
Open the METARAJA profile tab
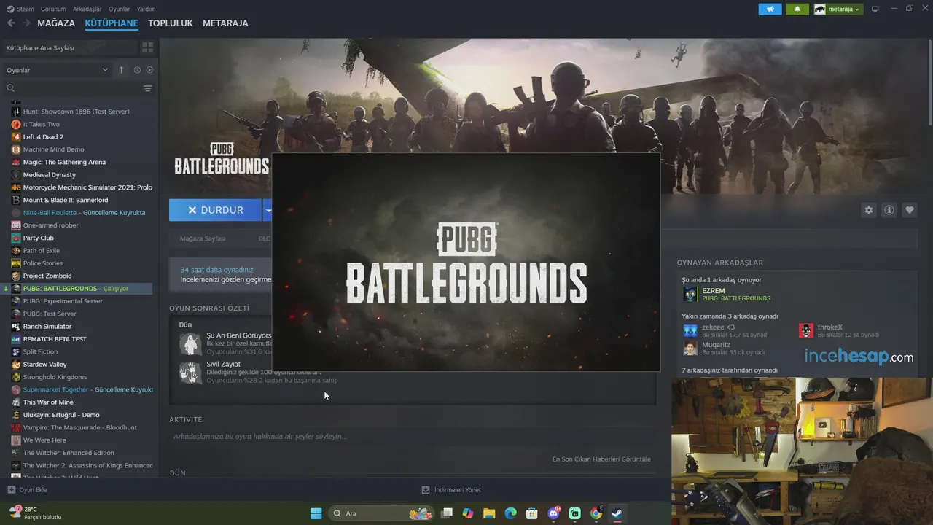pyautogui.click(x=225, y=23)
